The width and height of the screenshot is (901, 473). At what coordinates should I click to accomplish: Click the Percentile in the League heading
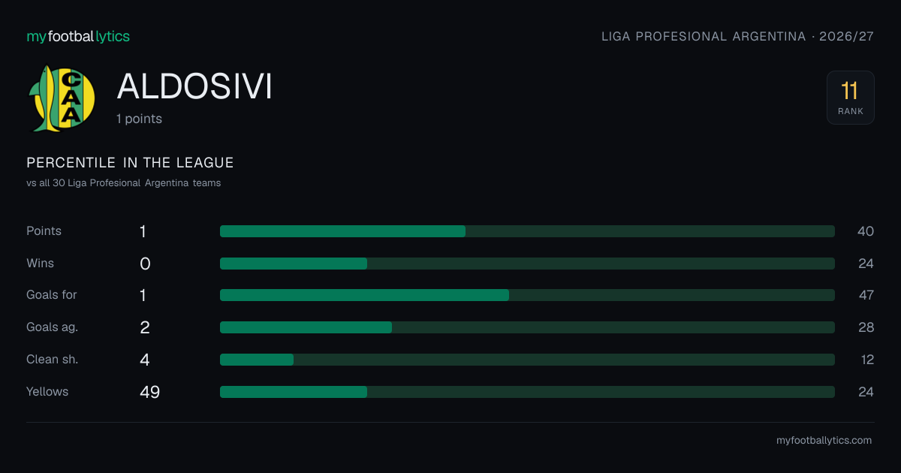tap(130, 163)
